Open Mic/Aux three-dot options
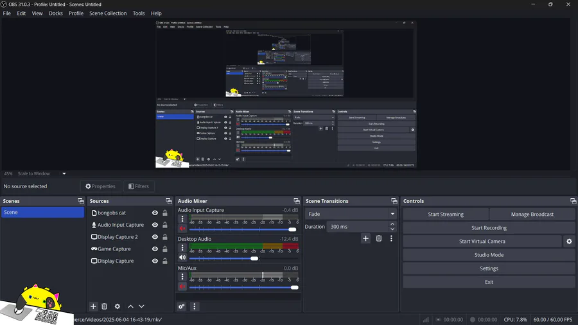This screenshot has width=578, height=325. (182, 277)
